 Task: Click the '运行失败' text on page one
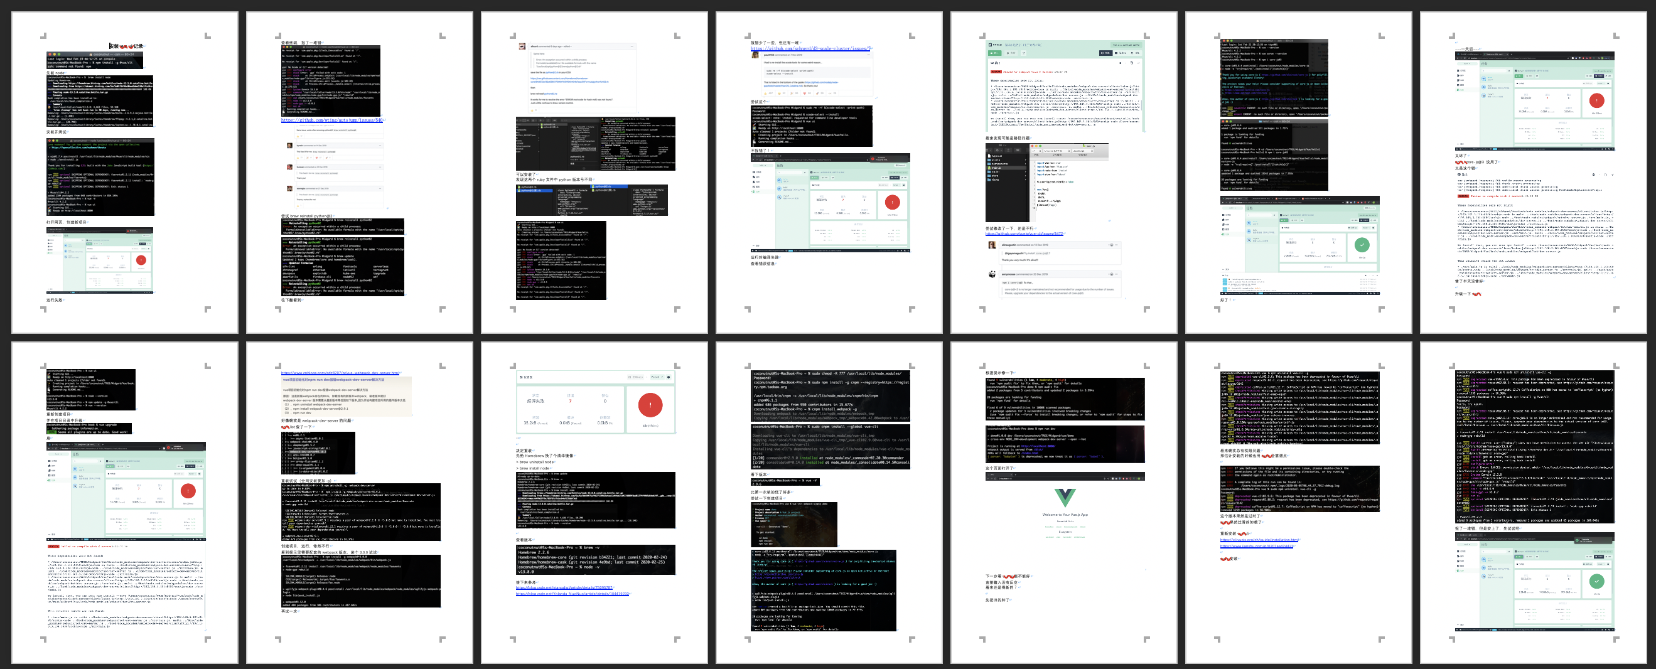tap(55, 300)
